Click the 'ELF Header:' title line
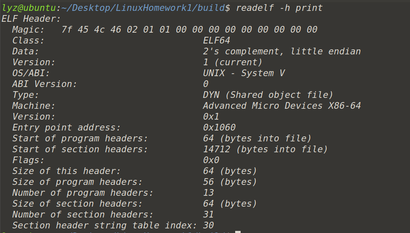The image size is (410, 233). (x=31, y=19)
